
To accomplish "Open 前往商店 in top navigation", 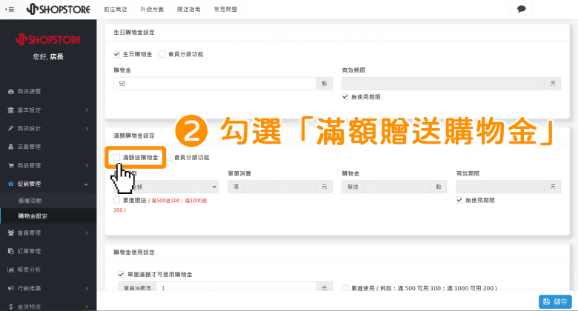I will tap(116, 9).
